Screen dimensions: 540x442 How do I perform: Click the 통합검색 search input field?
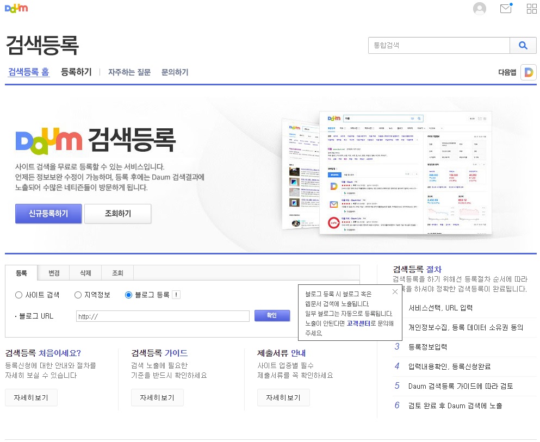[438, 45]
